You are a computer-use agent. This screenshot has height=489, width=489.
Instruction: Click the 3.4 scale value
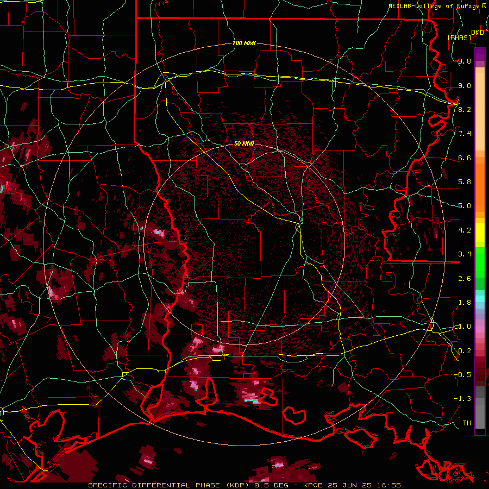point(465,254)
